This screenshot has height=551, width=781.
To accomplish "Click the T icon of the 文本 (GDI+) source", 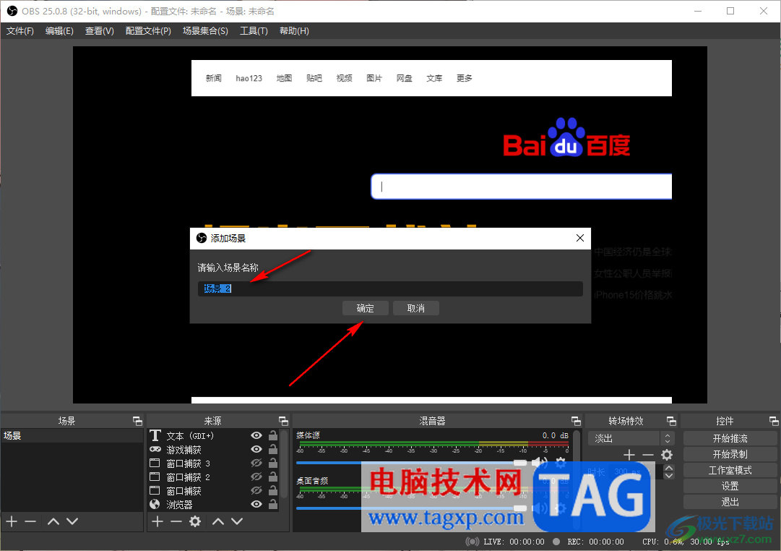I will (x=155, y=435).
